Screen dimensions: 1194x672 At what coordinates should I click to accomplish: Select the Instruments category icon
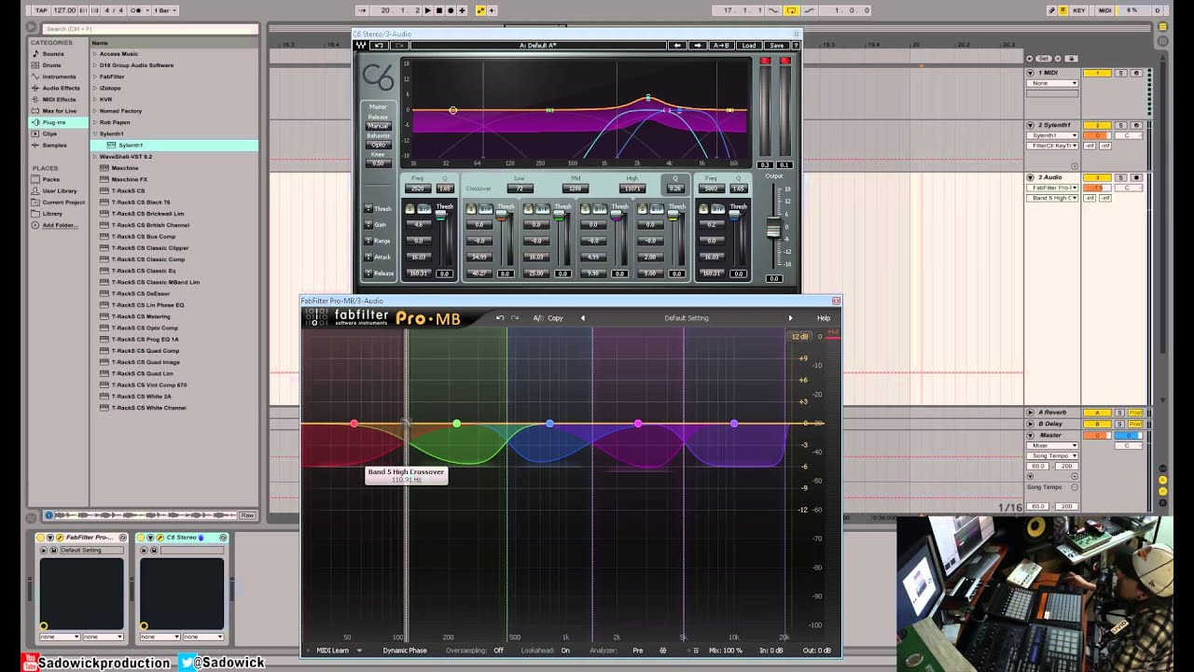coord(35,77)
